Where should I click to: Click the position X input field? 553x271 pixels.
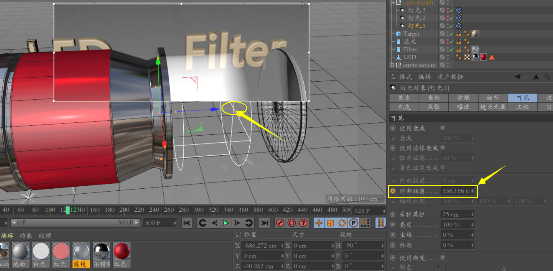click(x=262, y=246)
